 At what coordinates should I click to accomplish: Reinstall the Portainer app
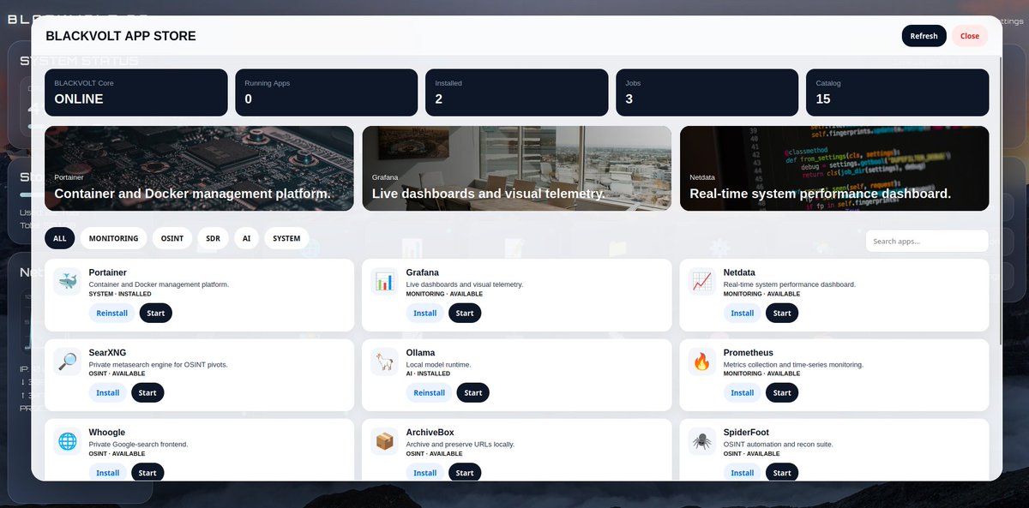[112, 313]
